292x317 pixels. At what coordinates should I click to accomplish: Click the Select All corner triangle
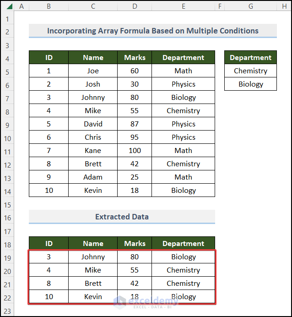(7, 6)
